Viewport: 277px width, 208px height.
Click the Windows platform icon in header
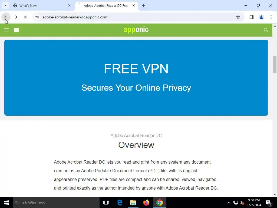point(16,30)
